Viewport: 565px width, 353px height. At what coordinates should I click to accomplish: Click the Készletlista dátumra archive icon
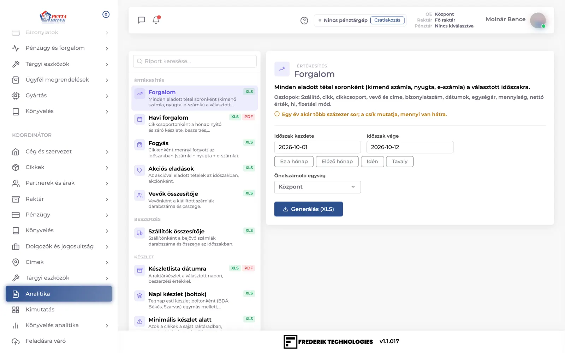(140, 270)
